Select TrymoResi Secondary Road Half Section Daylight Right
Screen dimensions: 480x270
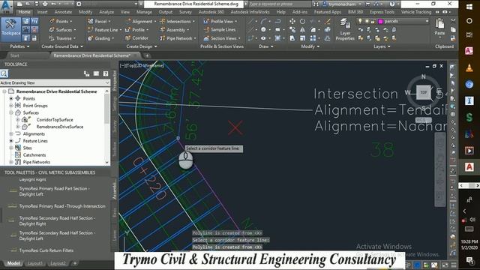tap(57, 221)
